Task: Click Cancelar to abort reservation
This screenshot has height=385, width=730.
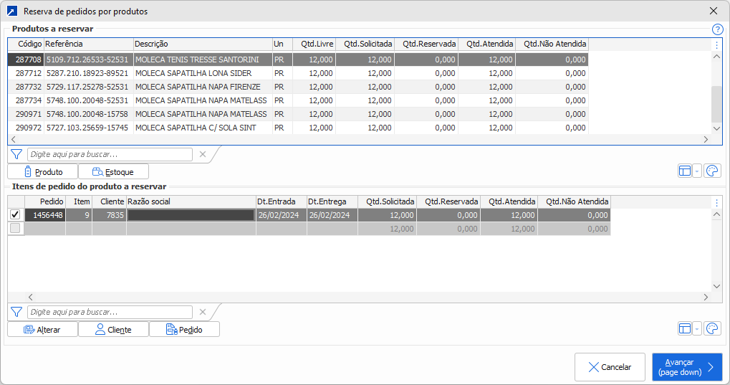Action: tap(610, 367)
